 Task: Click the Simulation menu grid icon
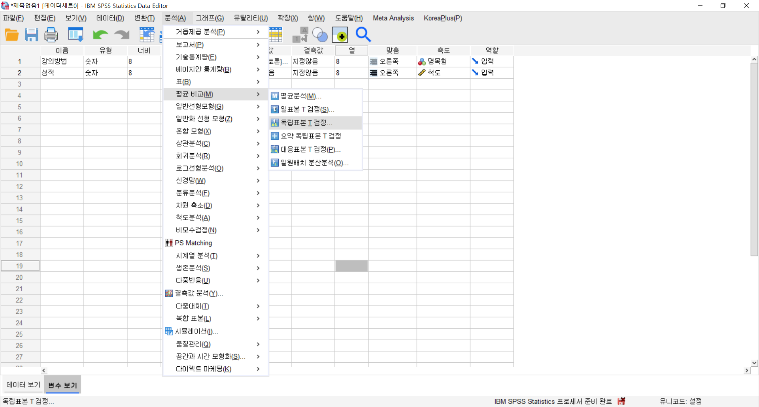[x=169, y=331]
